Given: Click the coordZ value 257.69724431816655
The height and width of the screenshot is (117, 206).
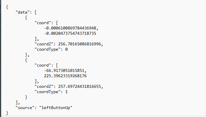Looking at the screenshot, I should tap(80, 86).
